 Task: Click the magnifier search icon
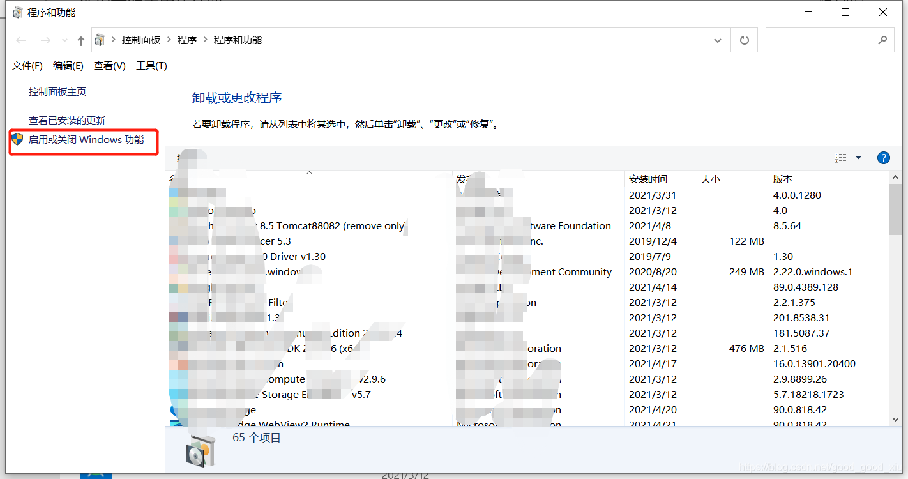coord(882,40)
